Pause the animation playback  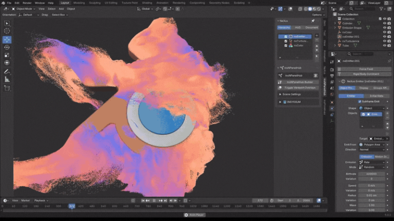[x=154, y=201]
